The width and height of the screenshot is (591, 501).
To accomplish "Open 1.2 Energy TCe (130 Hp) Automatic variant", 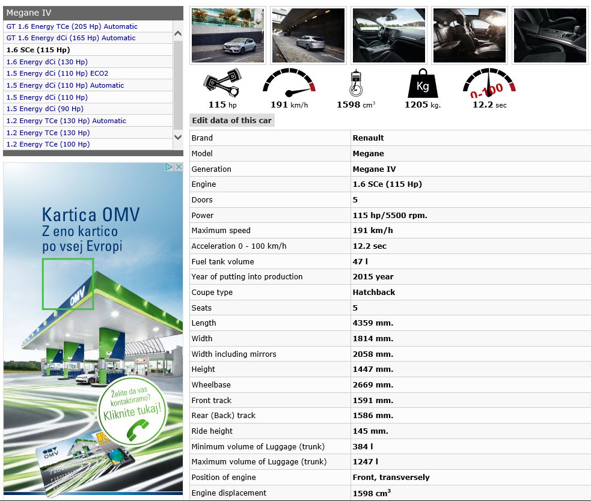I will (x=66, y=121).
